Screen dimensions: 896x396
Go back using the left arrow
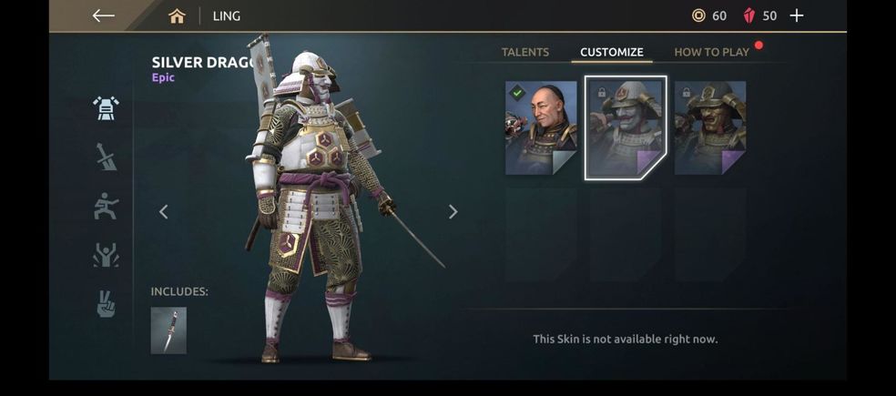click(104, 15)
